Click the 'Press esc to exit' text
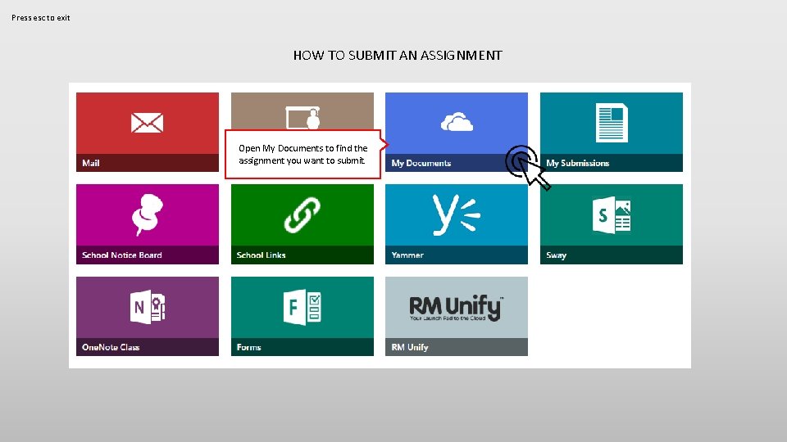This screenshot has width=787, height=442. pos(41,17)
